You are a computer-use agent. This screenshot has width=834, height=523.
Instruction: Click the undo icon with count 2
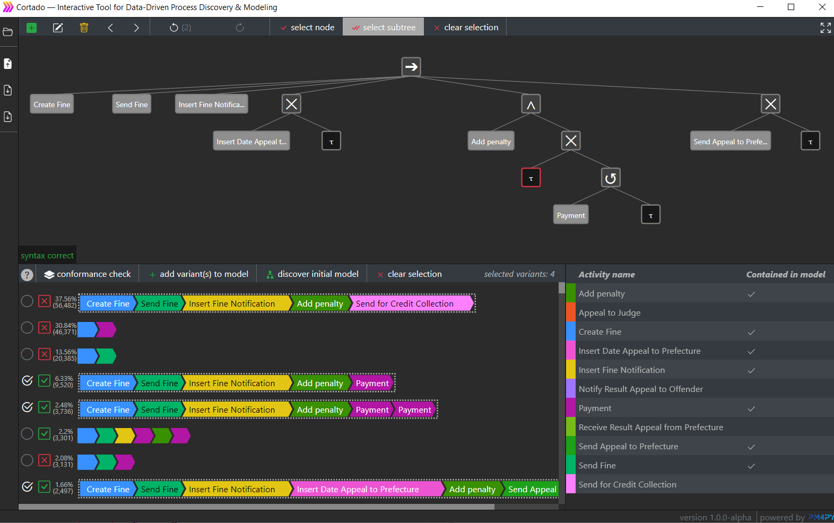[x=180, y=28]
